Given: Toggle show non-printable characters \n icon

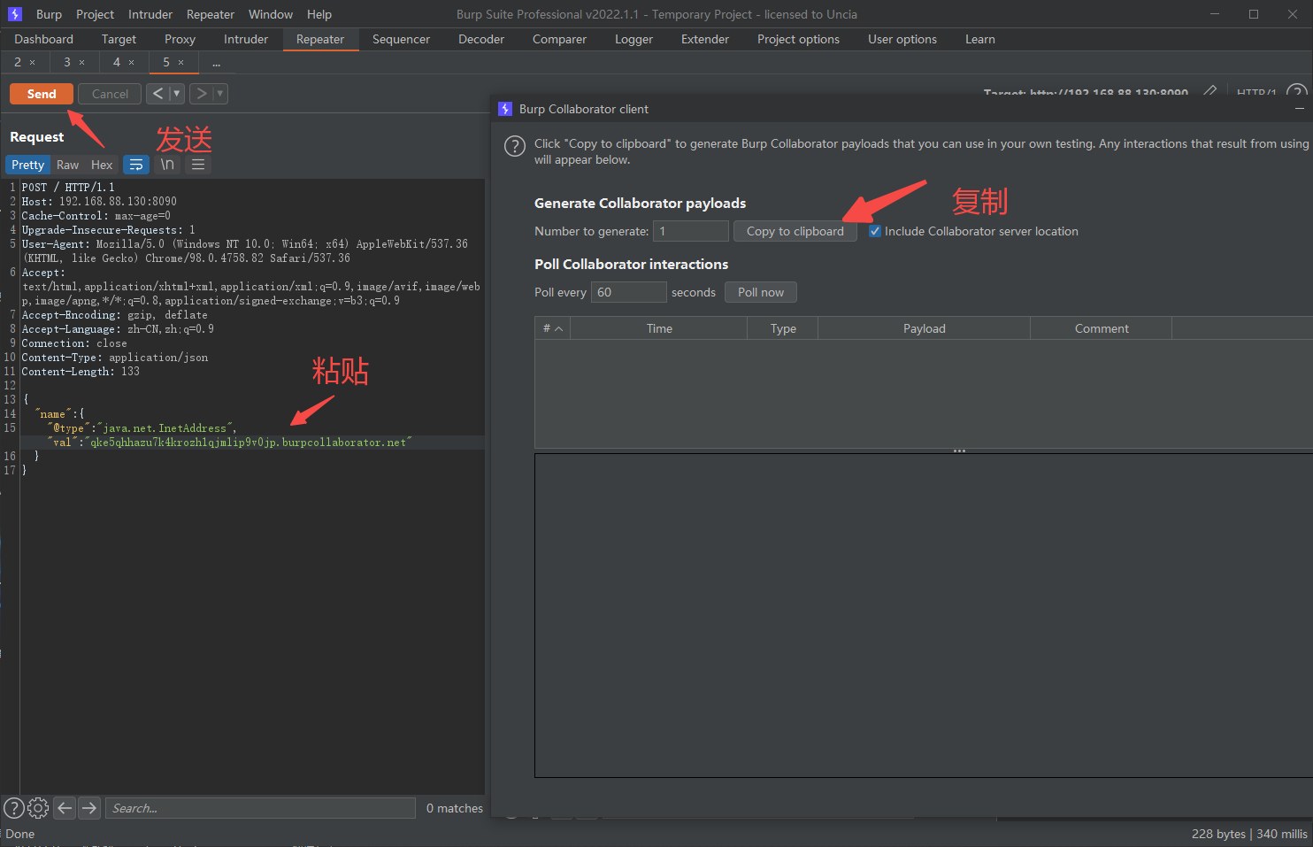Looking at the screenshot, I should (167, 165).
